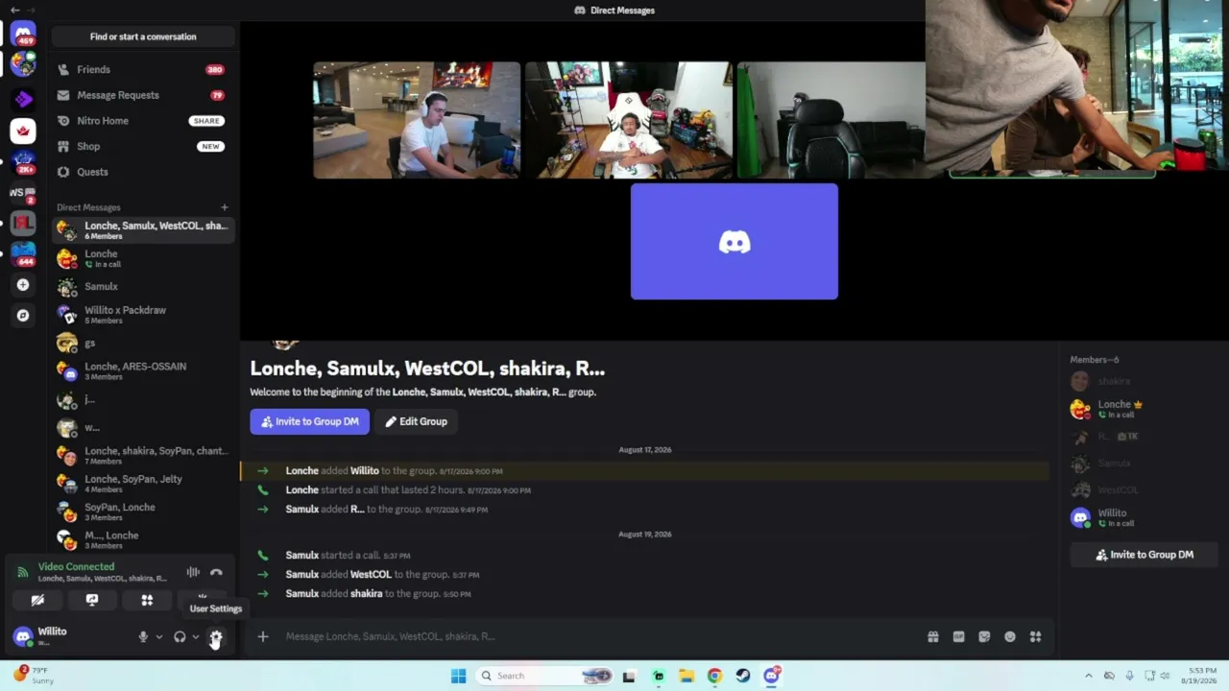
Task: Open Lonche direct message in a call
Action: point(143,258)
